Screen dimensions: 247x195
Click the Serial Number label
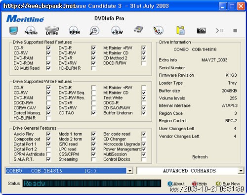[172, 68]
